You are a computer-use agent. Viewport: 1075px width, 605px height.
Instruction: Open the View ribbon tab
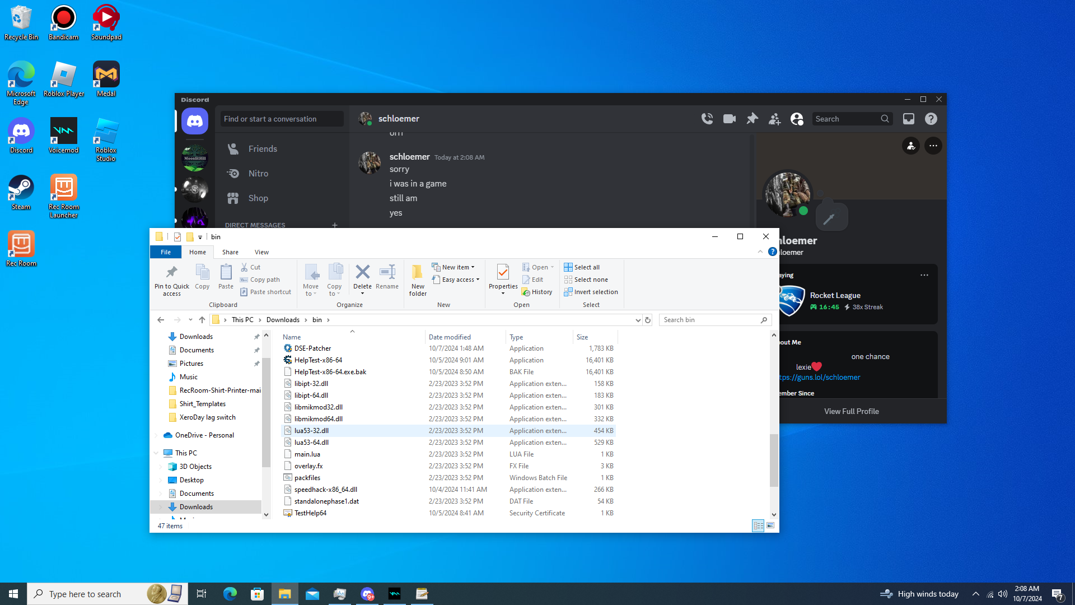tap(261, 252)
